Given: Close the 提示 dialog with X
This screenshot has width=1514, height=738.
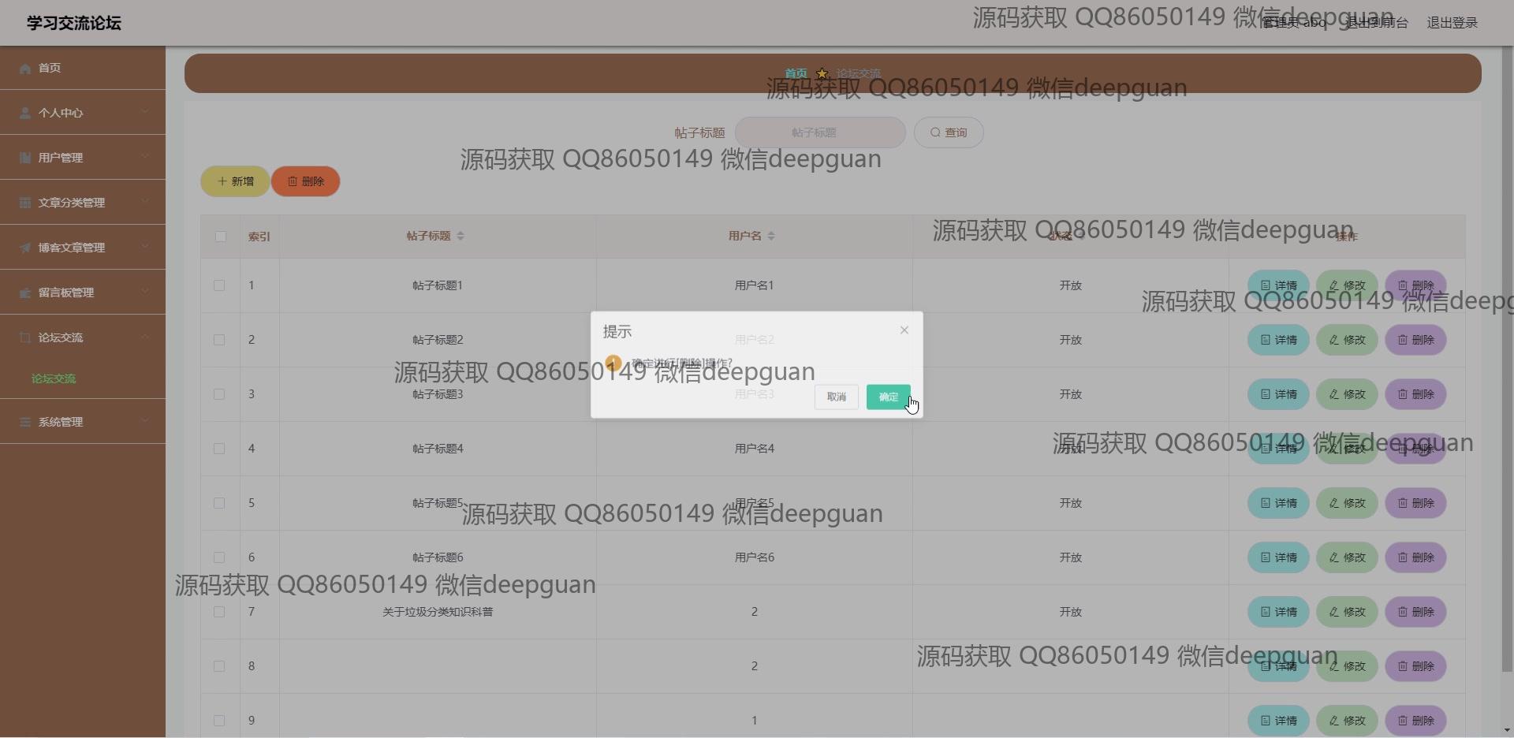Looking at the screenshot, I should (x=904, y=330).
